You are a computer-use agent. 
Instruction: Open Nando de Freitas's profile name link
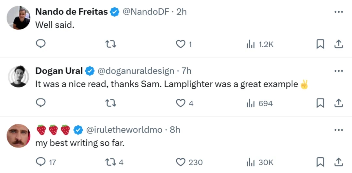tap(71, 12)
